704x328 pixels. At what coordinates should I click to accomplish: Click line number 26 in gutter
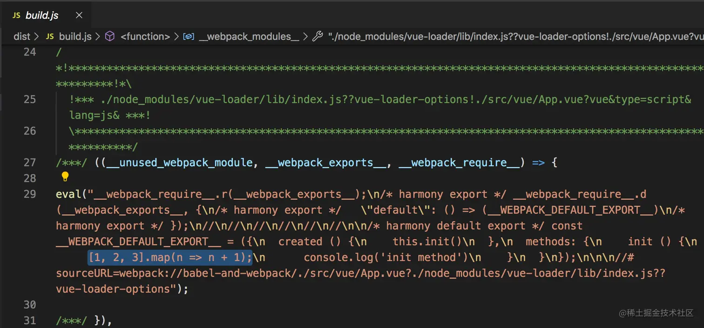(30, 131)
